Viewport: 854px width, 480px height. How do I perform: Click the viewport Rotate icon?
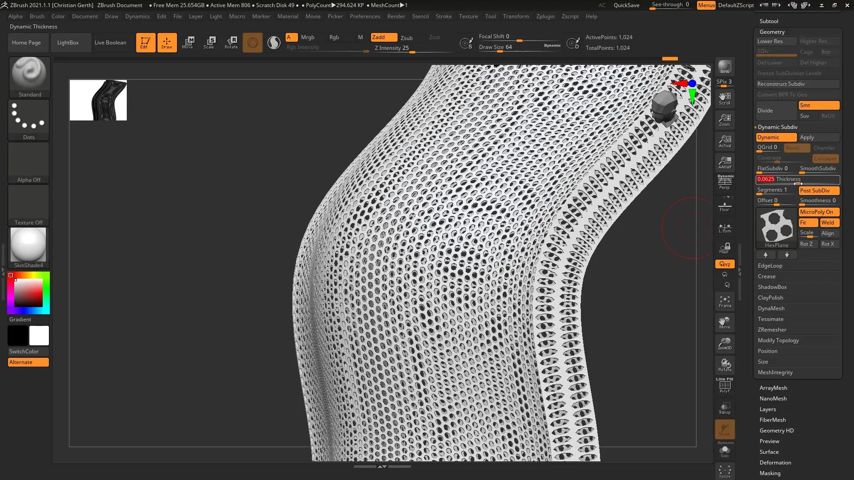(725, 365)
